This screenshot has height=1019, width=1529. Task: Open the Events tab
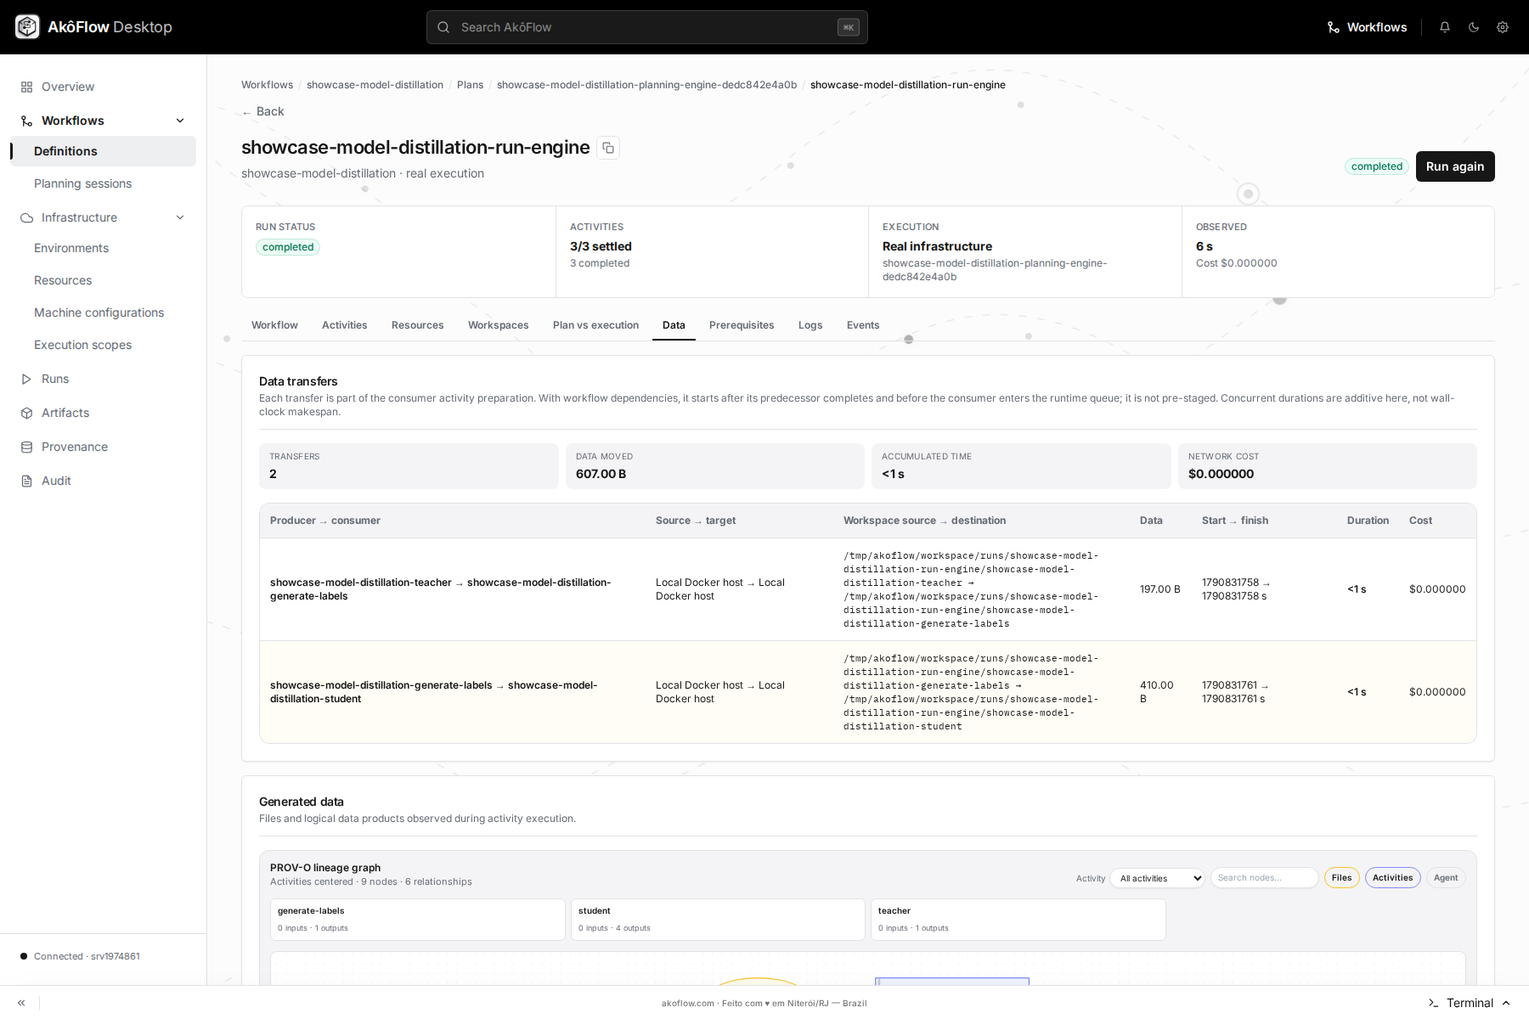click(x=863, y=325)
